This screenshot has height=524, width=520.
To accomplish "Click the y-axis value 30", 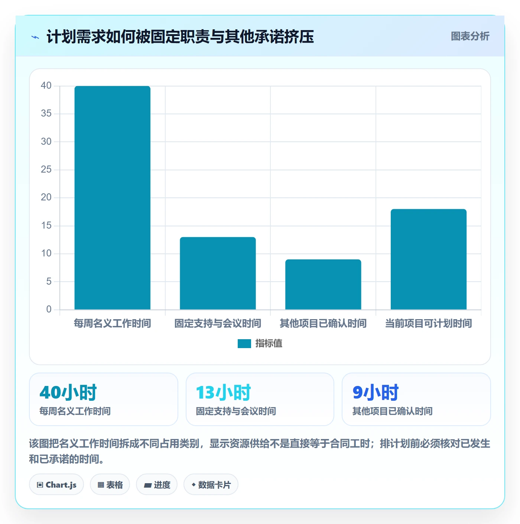I will 46,141.
